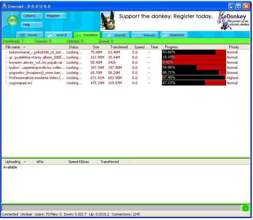Open the statistics tab
The height and width of the screenshot is (220, 253).
pos(174,35)
